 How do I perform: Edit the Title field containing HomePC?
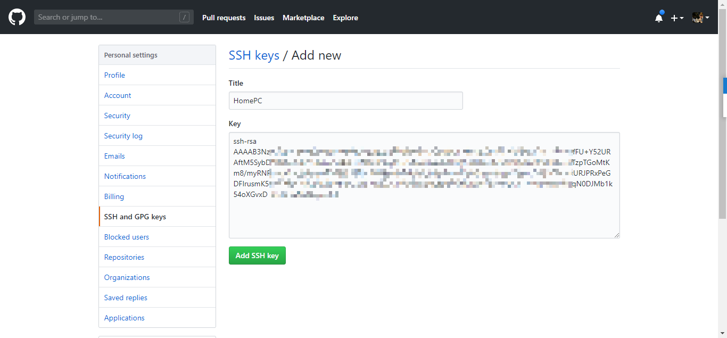tap(345, 101)
